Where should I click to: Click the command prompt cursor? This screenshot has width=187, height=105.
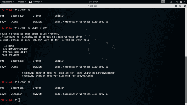click(x=19, y=100)
